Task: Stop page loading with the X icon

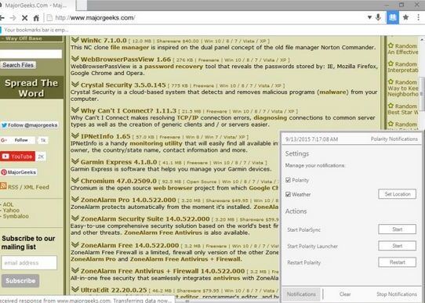Action: tap(24, 18)
